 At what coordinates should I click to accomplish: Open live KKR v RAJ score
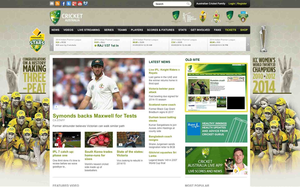pyautogui.click(x=111, y=44)
